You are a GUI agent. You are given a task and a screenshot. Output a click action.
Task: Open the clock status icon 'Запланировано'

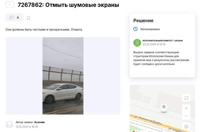tap(135, 29)
